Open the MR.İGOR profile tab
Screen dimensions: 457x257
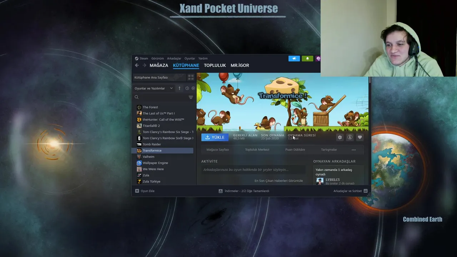coord(240,65)
